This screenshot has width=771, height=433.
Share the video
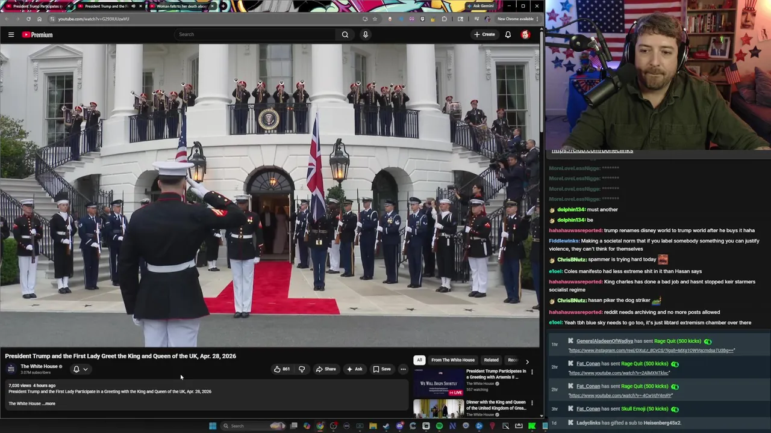(326, 369)
